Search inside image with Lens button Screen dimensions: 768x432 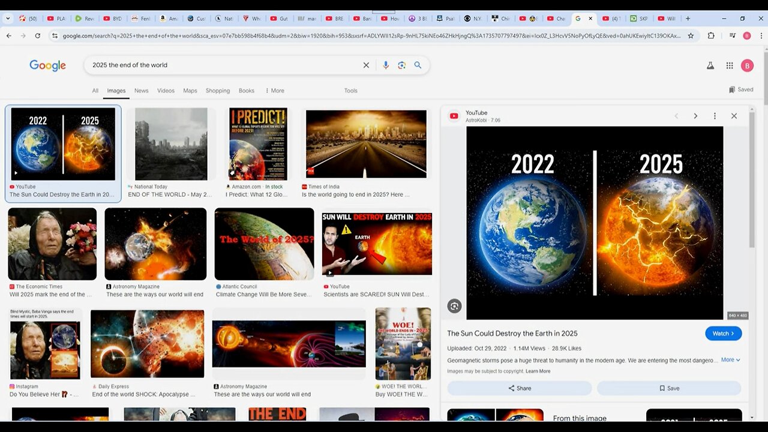click(454, 306)
